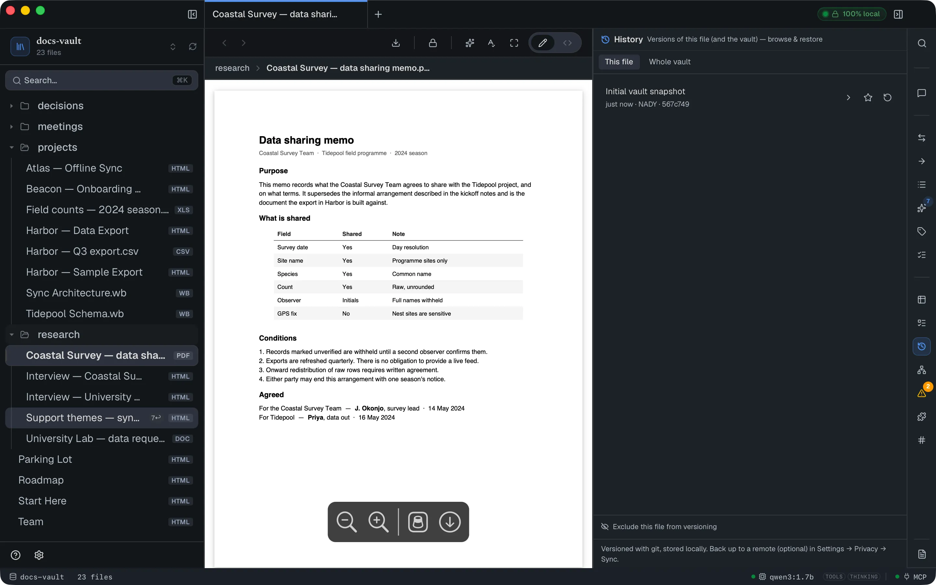Image resolution: width=936 pixels, height=585 pixels.
Task: Open the Tidepool Schema.wb file
Action: (x=102, y=314)
